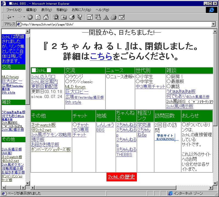Open the 移動(G) menu

click(x=62, y=10)
